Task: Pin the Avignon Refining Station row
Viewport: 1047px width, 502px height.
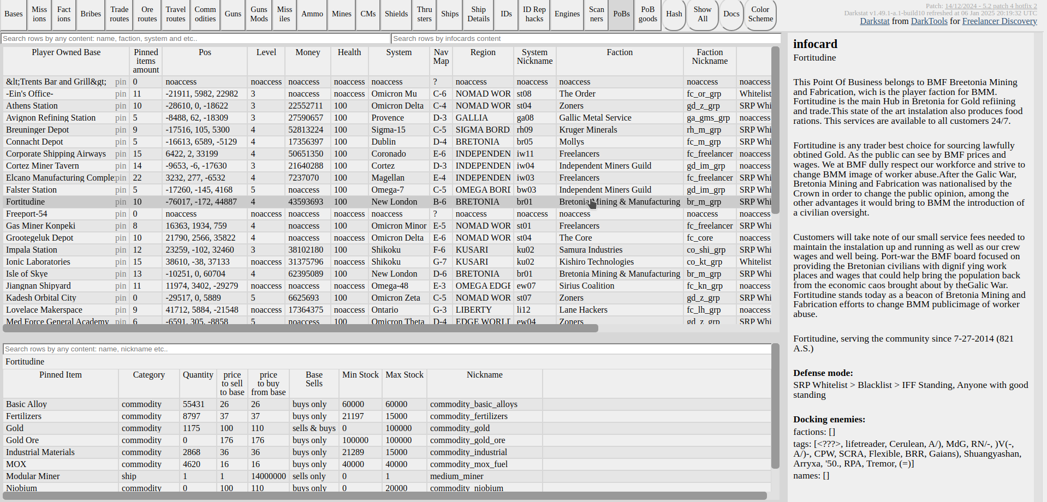Action: point(121,118)
